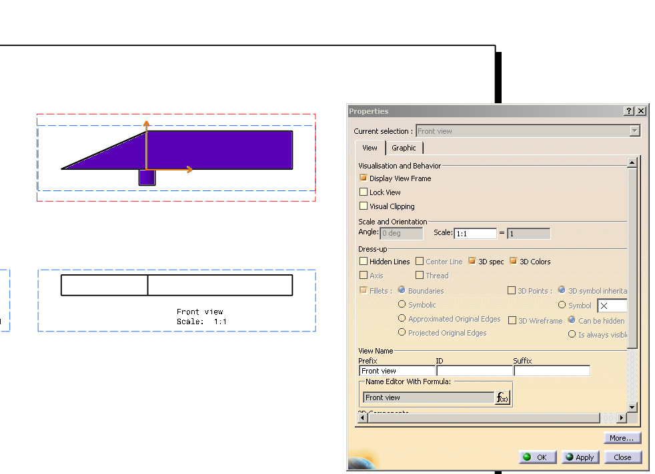Image resolution: width=655 pixels, height=474 pixels.
Task: Click the orange vertical axis arrow
Action: pyautogui.click(x=147, y=145)
